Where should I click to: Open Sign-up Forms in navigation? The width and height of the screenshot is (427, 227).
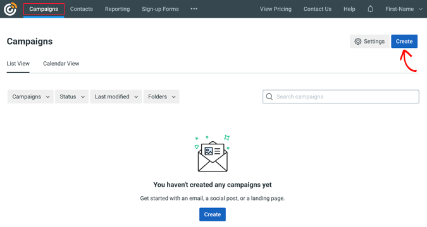coord(160,9)
